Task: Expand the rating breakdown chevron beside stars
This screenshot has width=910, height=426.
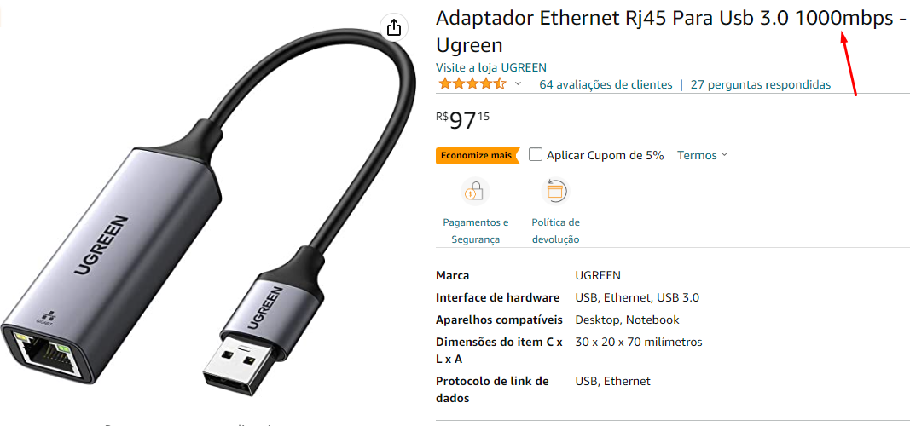Action: [x=519, y=84]
